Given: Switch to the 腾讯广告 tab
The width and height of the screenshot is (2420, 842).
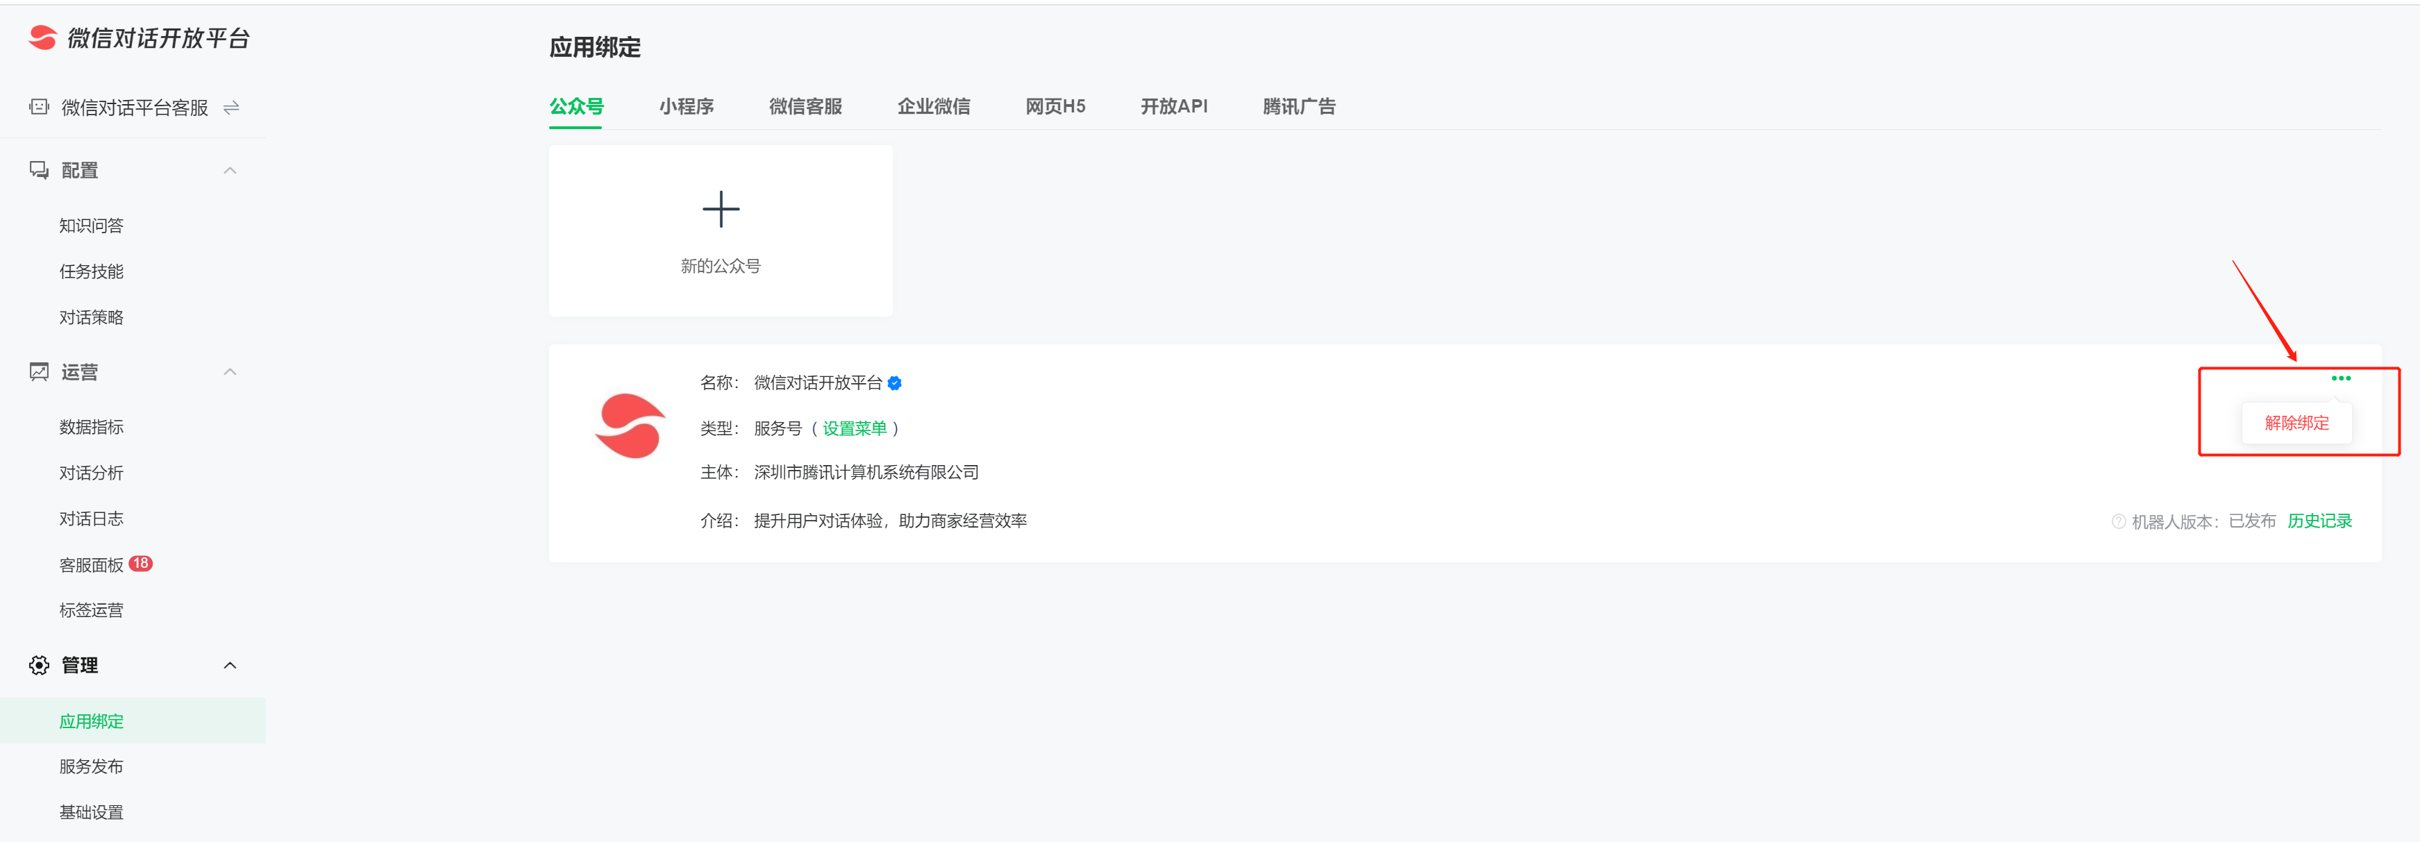Looking at the screenshot, I should point(1300,106).
